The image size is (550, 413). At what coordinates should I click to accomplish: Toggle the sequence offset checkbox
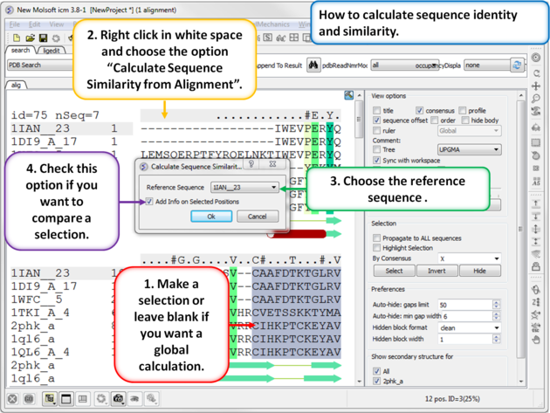[377, 120]
